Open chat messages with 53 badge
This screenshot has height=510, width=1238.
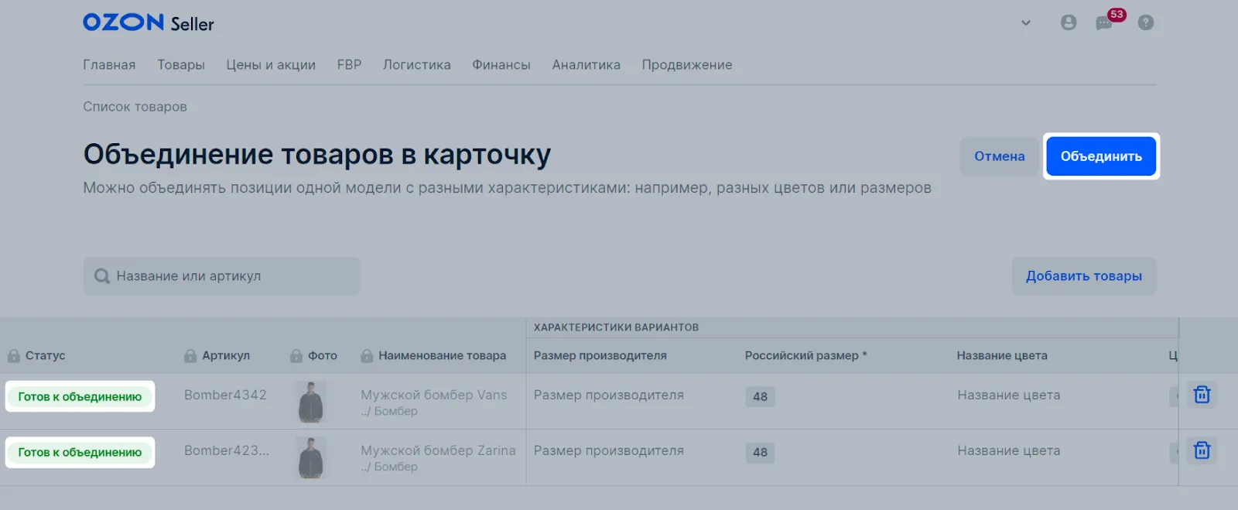click(x=1104, y=23)
